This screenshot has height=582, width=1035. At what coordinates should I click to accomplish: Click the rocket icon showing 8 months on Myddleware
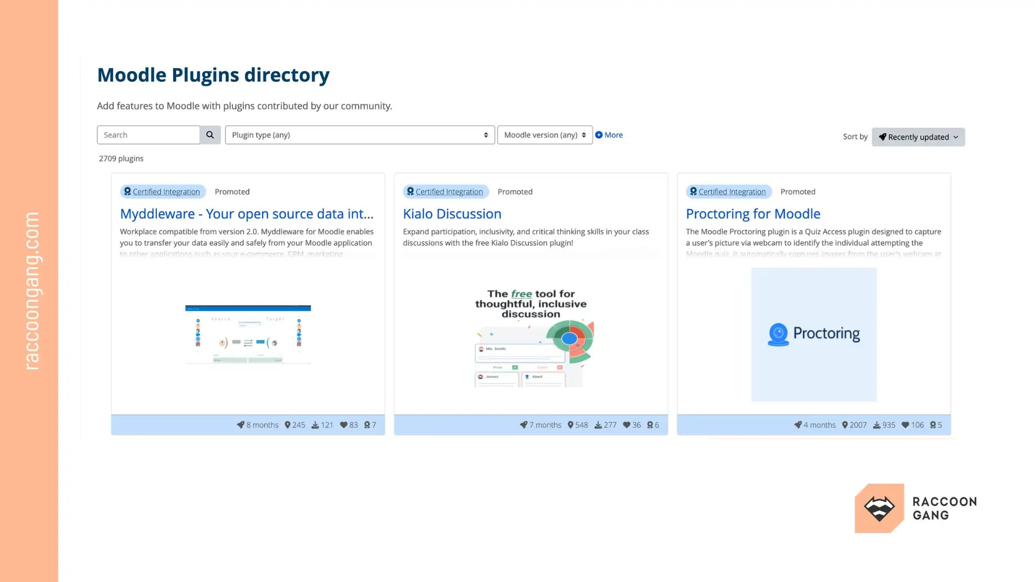pyautogui.click(x=240, y=425)
